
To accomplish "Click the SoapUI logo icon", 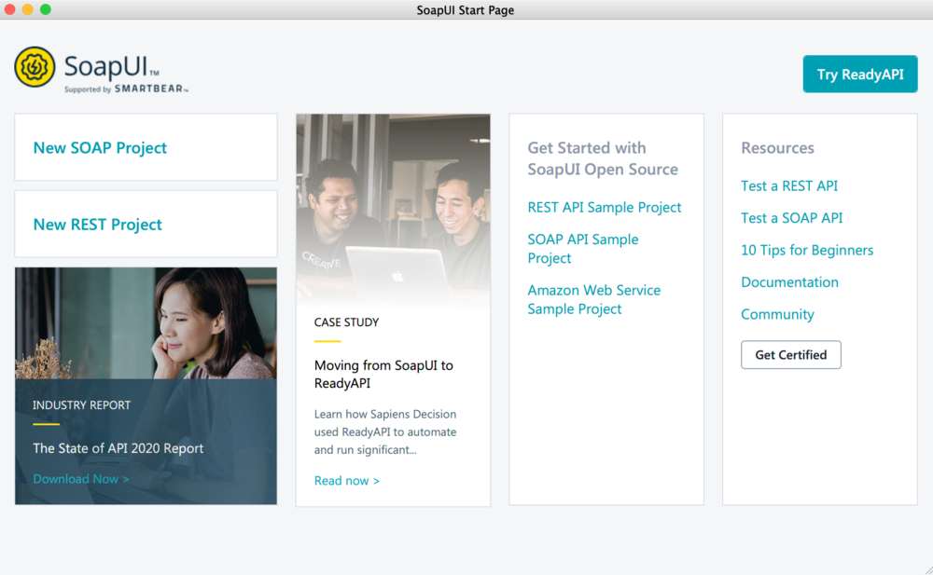I will [35, 68].
